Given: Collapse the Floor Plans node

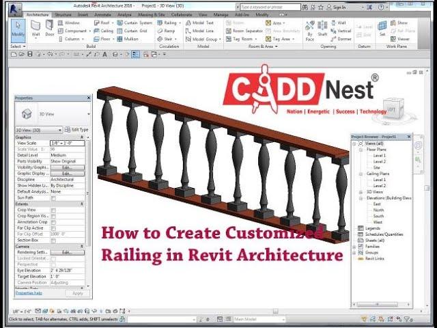Looking at the screenshot, I should pyautogui.click(x=361, y=150).
